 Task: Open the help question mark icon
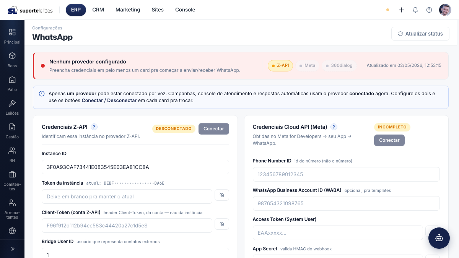pos(429,10)
